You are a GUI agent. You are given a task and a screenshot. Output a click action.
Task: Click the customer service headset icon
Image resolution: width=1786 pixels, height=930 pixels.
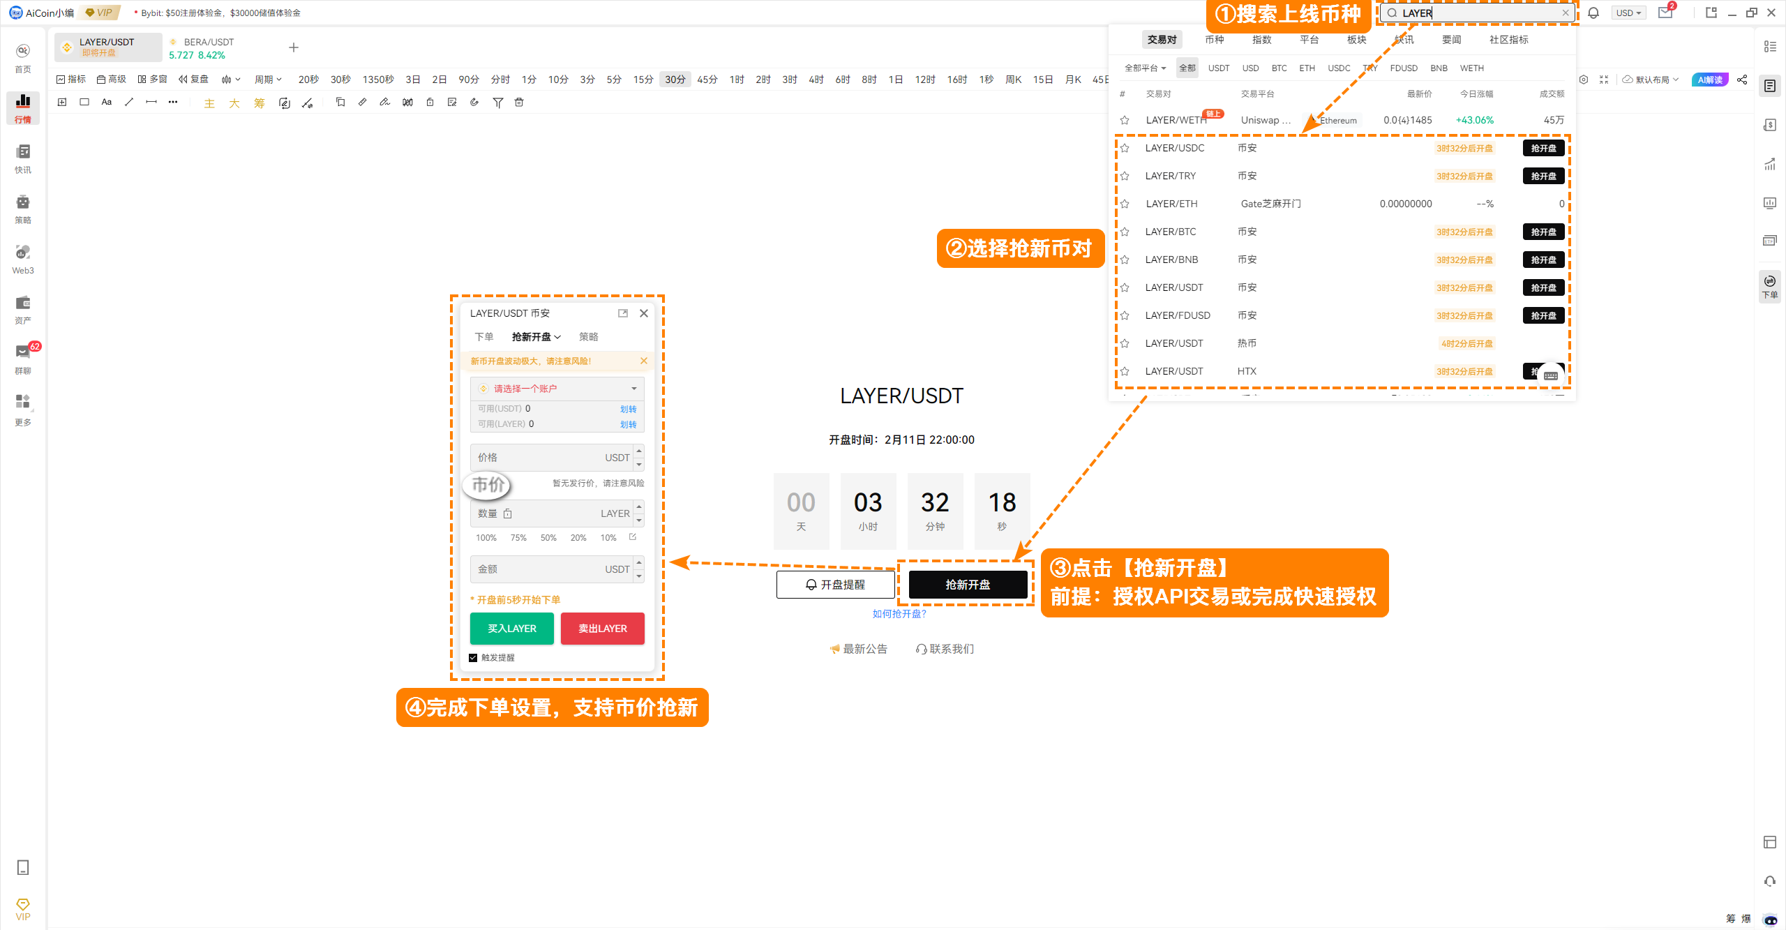[1770, 881]
